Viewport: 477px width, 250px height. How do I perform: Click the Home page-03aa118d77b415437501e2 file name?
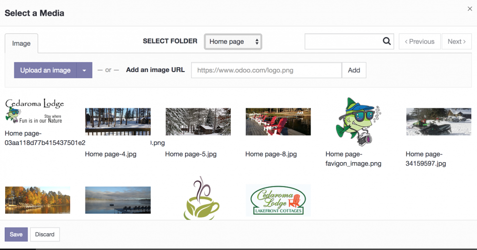pos(45,138)
